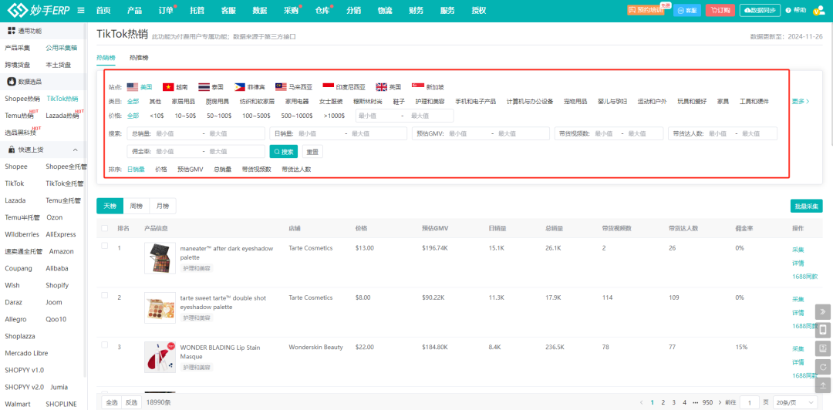
Task: Filter price by 10~50$
Action: pyautogui.click(x=185, y=116)
